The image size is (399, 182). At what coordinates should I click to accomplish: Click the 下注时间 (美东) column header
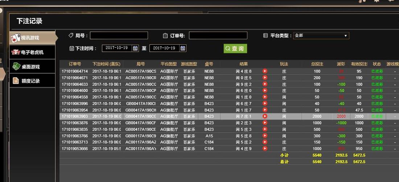point(106,64)
